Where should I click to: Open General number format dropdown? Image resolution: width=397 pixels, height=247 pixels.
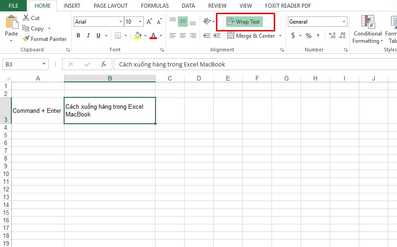pyautogui.click(x=344, y=22)
